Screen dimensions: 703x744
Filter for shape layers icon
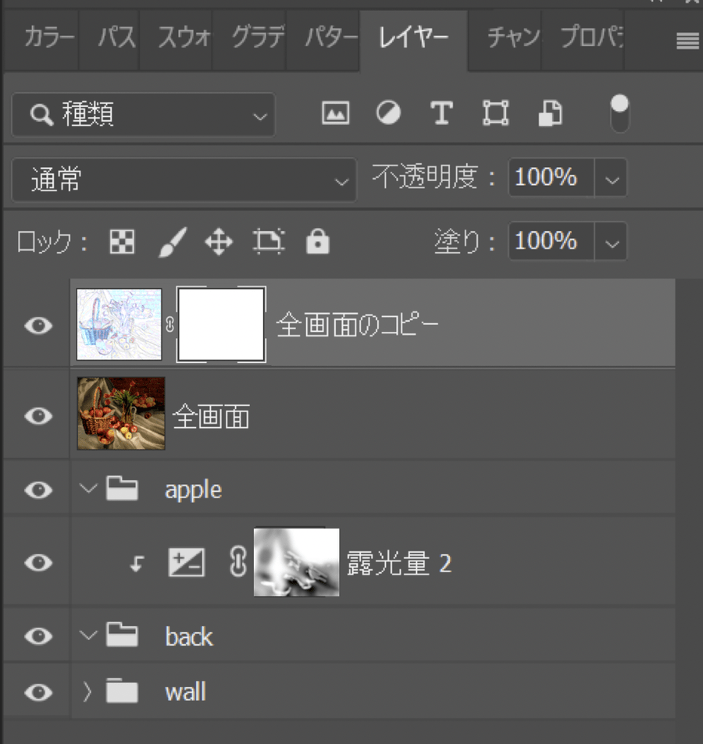pos(495,113)
